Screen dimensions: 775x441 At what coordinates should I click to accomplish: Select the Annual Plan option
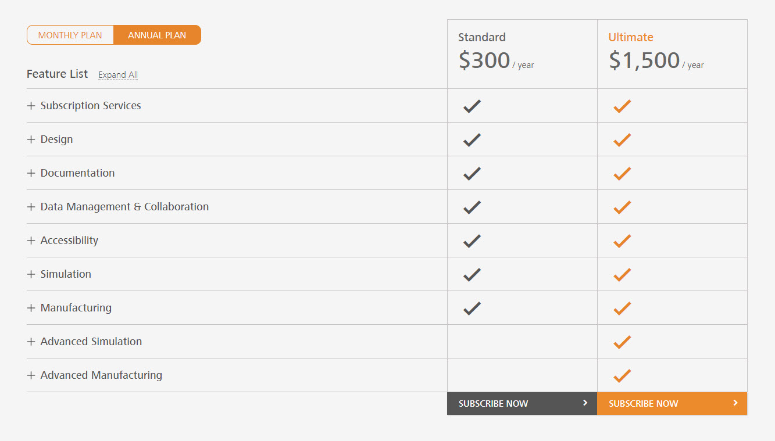pyautogui.click(x=157, y=35)
